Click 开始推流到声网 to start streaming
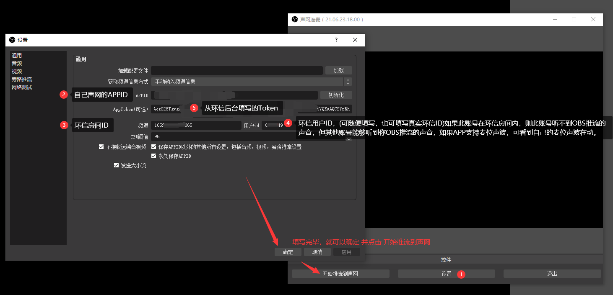Screen dimensions: 613x295 click(340, 274)
